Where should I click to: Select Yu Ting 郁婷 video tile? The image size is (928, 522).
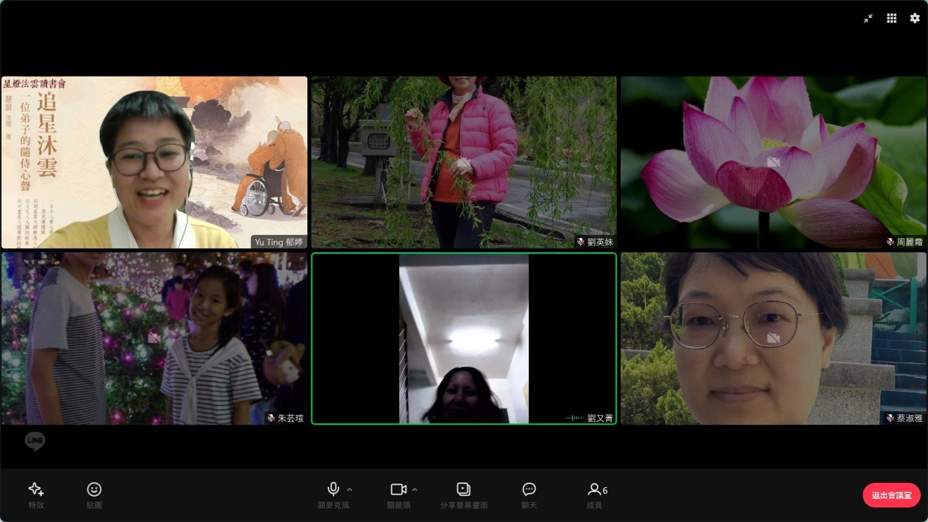(154, 162)
